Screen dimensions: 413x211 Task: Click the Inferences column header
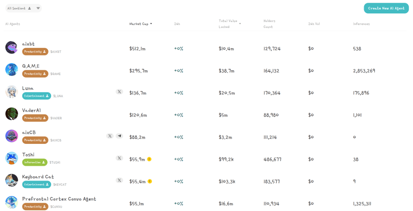[x=361, y=24]
